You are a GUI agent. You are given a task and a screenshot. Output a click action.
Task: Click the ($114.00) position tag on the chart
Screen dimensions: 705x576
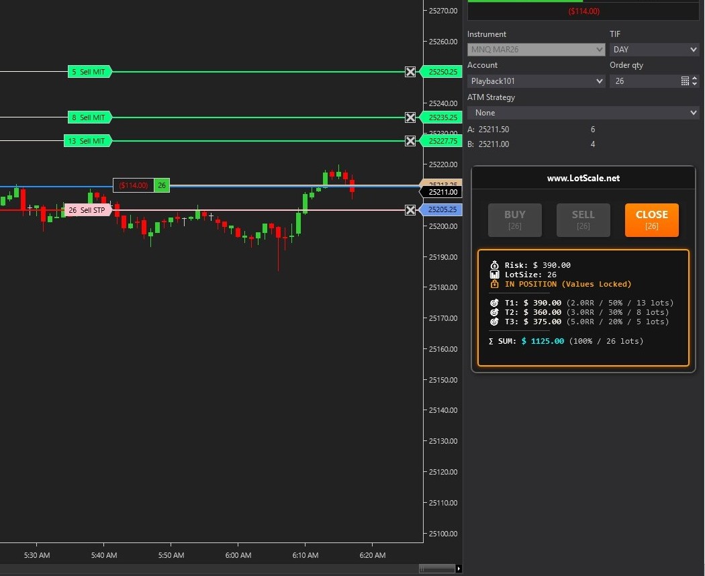point(134,185)
